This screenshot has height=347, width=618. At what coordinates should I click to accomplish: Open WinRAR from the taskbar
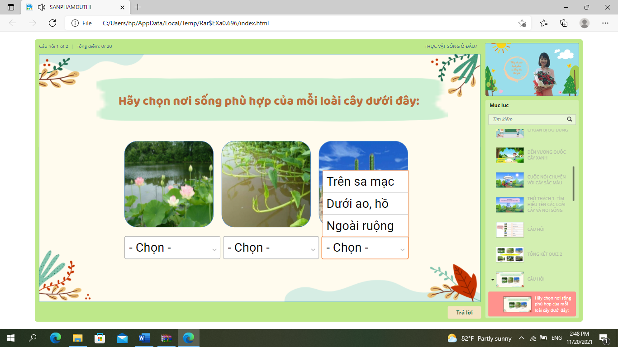(166, 338)
